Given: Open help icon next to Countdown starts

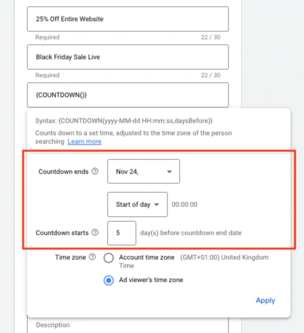Looking at the screenshot, I should pos(95,233).
